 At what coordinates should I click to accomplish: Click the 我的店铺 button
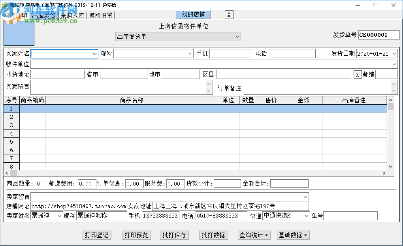click(192, 15)
